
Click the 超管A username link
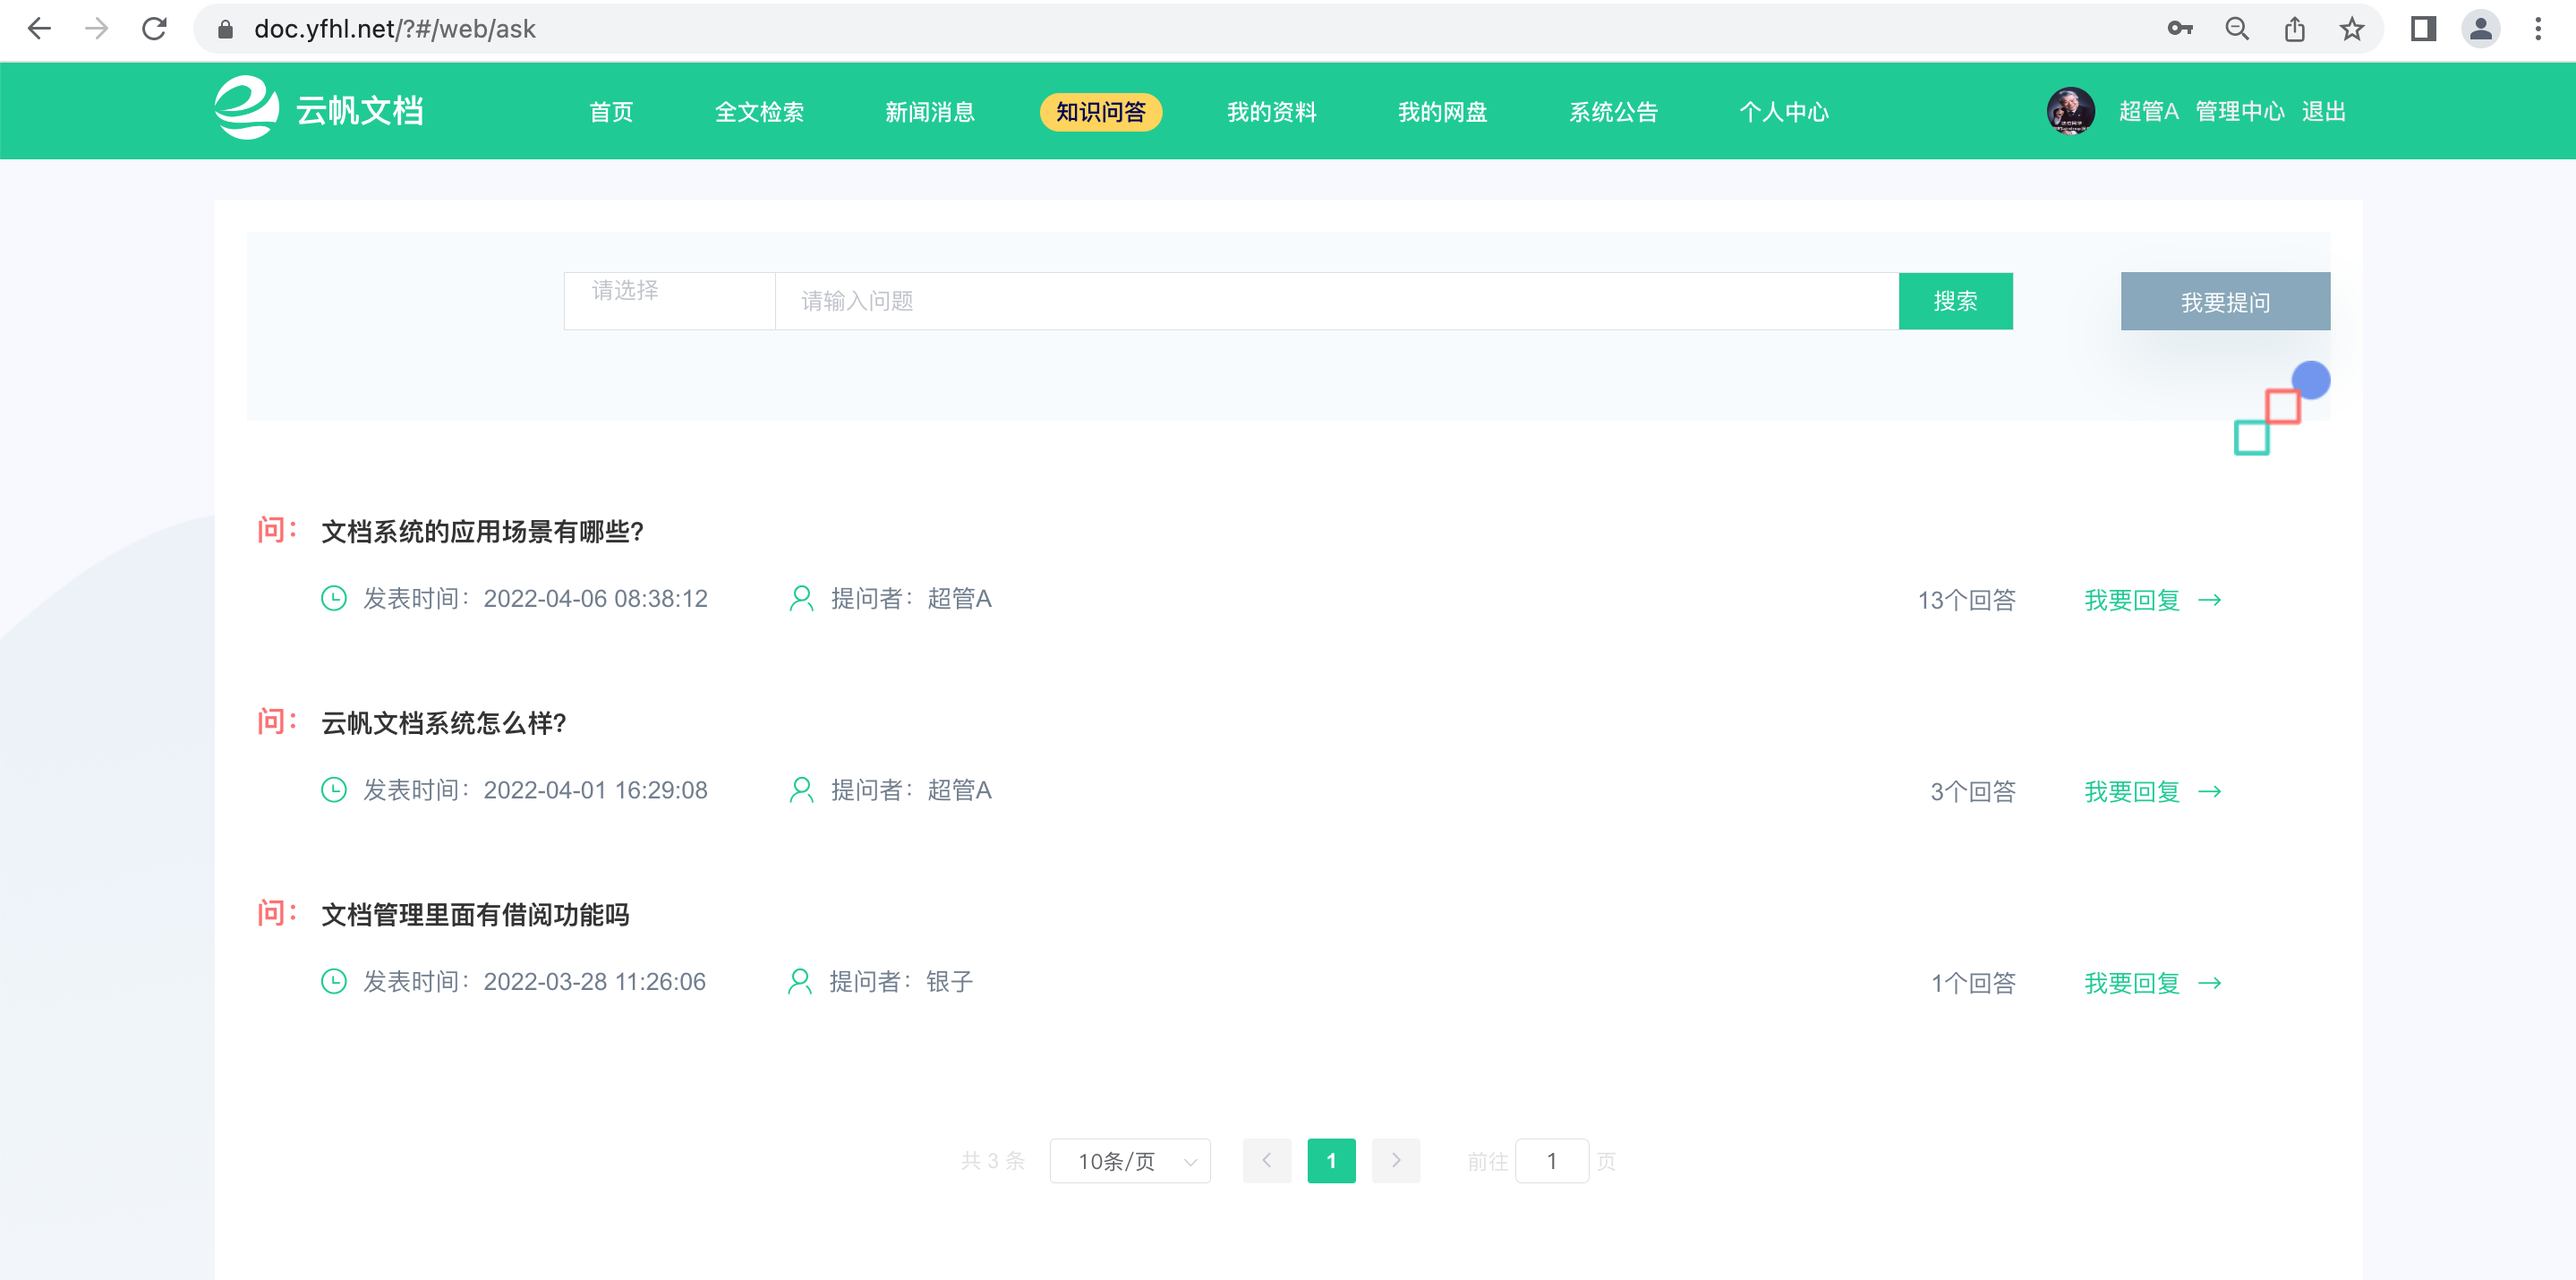(x=2148, y=111)
